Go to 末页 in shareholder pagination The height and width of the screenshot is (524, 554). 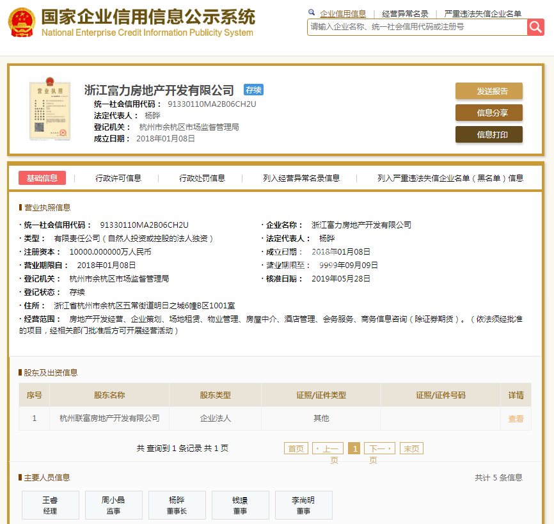click(411, 449)
